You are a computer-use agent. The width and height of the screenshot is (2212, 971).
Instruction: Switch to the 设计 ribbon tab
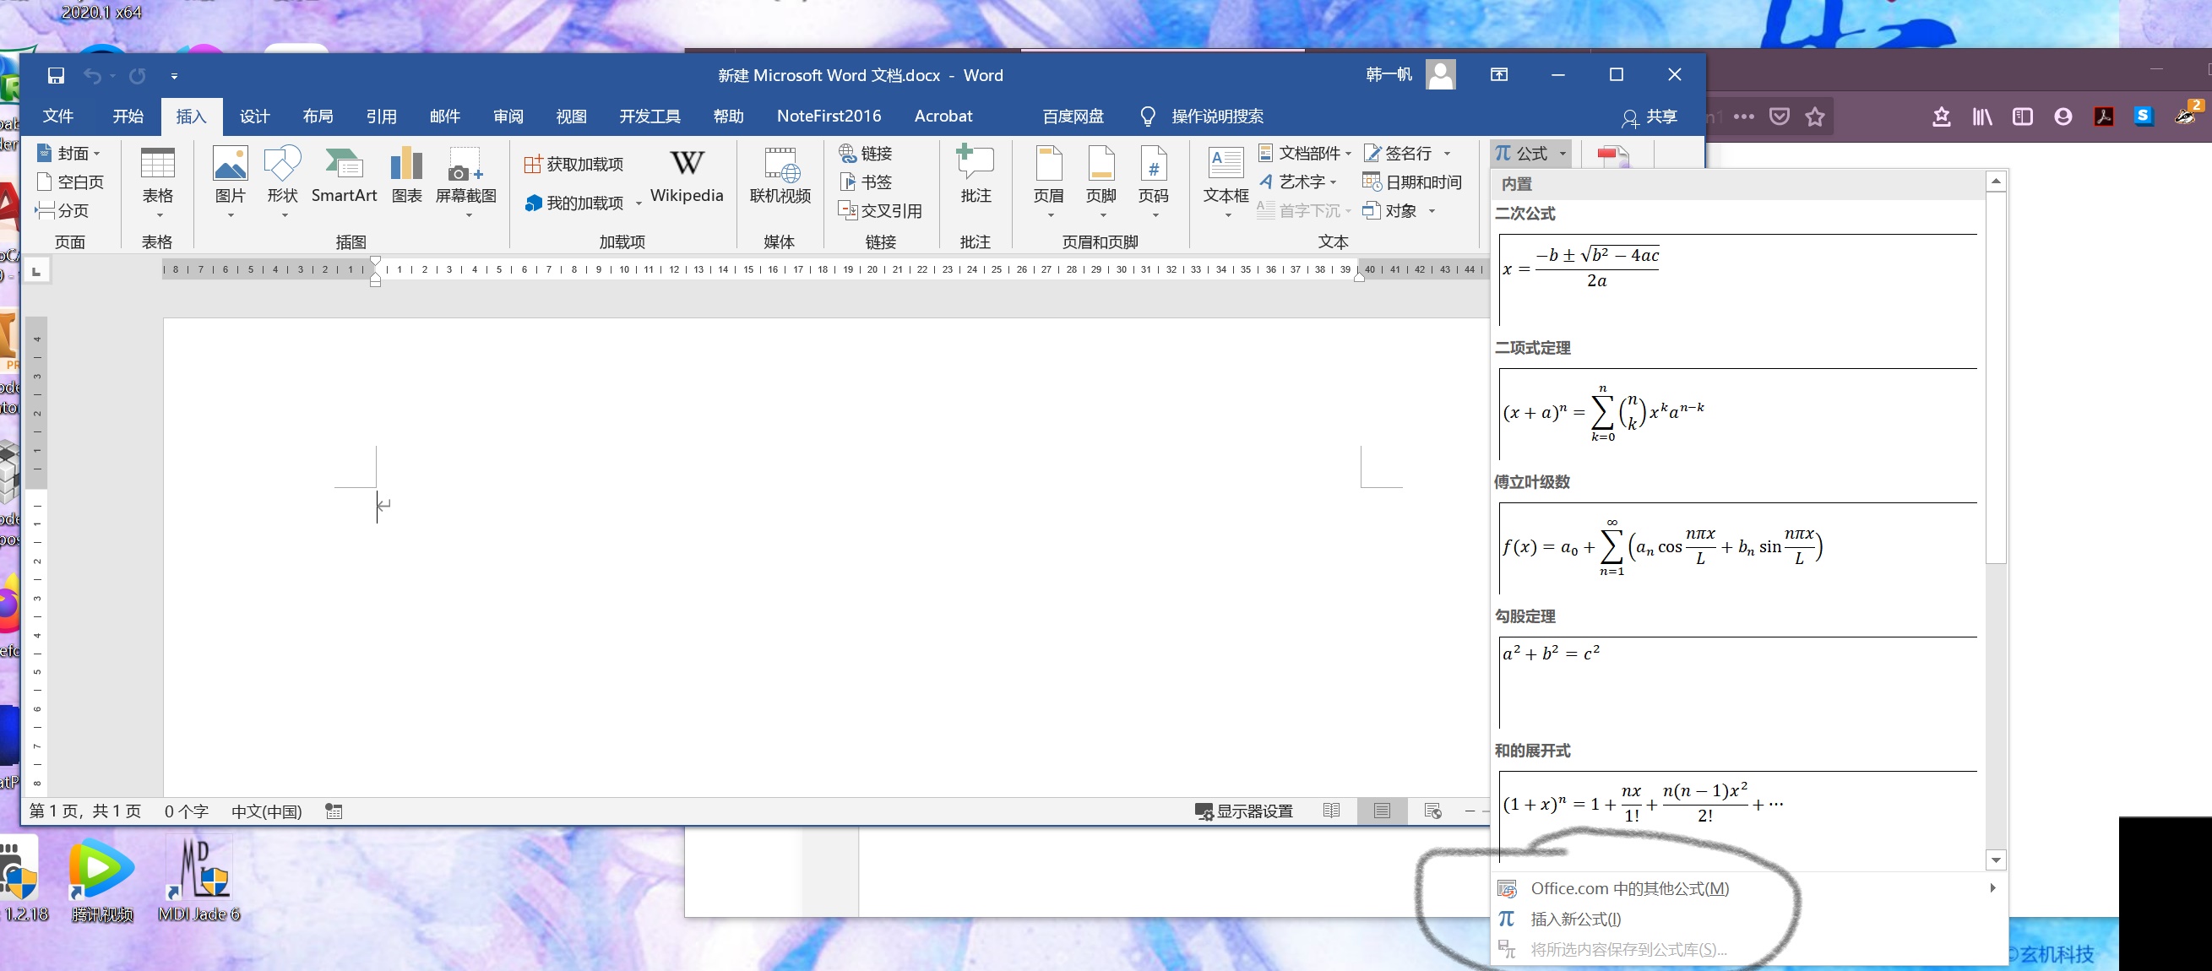254,116
